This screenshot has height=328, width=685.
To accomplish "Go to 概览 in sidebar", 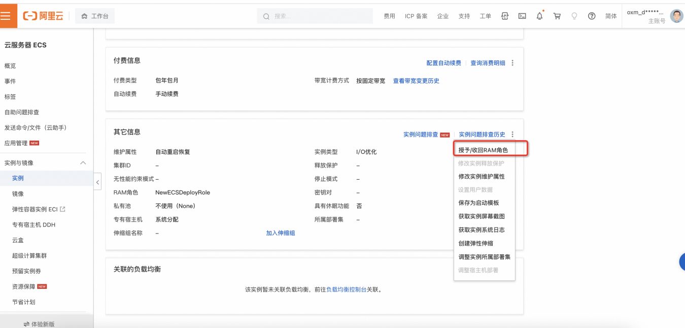I will tap(10, 66).
